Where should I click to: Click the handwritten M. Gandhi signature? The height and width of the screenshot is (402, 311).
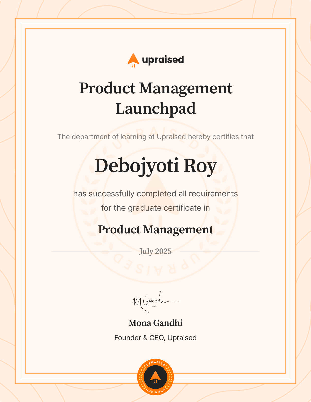(155, 302)
